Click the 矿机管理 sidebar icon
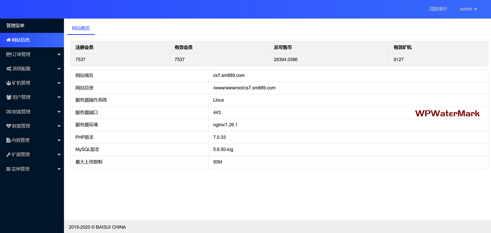Screen dimensions: 491x233 pyautogui.click(x=9, y=83)
